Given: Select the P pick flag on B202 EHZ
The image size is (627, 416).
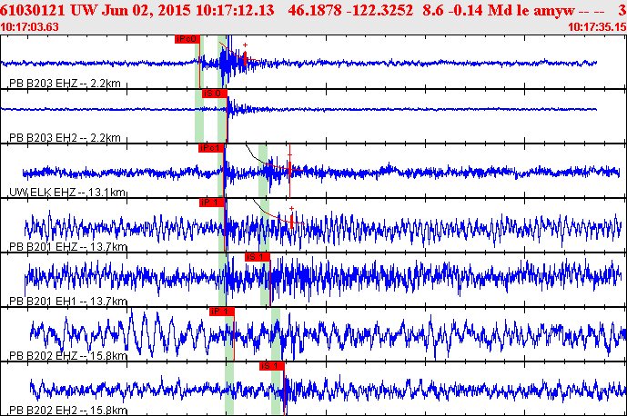Looking at the screenshot, I should tap(222, 312).
